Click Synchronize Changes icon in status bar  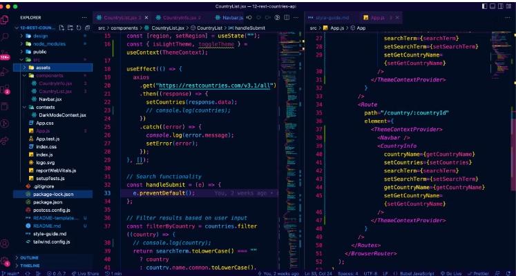click(x=28, y=273)
